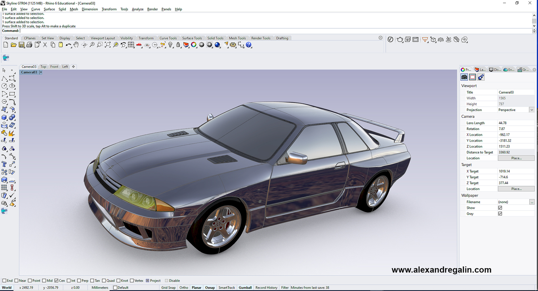Toggle Gumball in status bar
The image size is (538, 291).
[245, 287]
